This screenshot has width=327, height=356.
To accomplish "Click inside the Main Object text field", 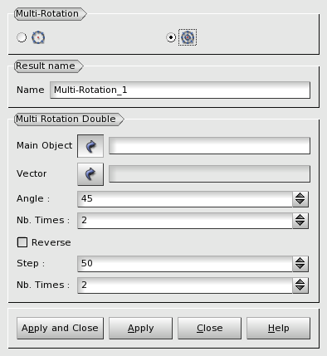I will click(209, 146).
